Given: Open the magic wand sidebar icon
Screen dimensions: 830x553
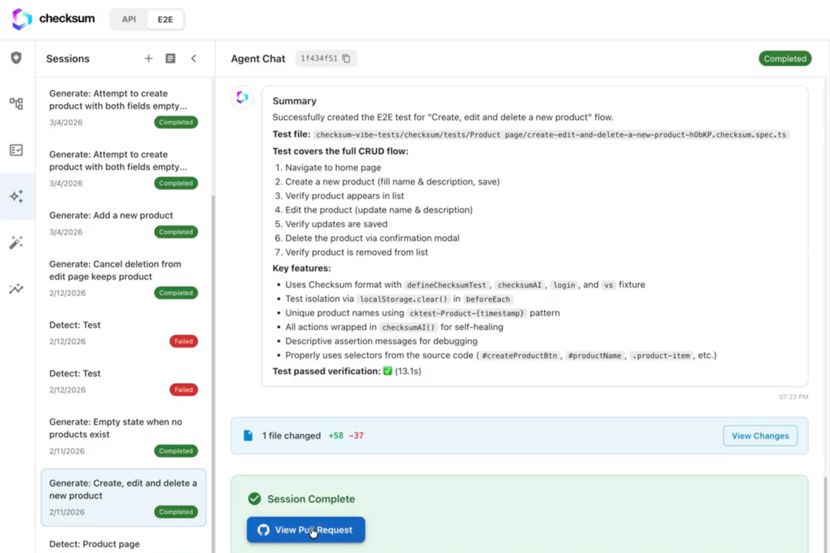Looking at the screenshot, I should pos(16,243).
